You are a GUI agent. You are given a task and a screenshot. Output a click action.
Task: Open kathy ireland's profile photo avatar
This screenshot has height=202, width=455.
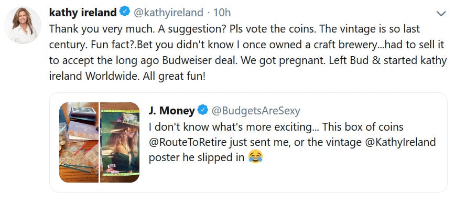(23, 25)
